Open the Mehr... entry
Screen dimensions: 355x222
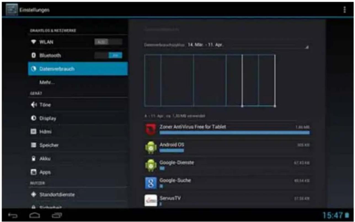point(78,82)
